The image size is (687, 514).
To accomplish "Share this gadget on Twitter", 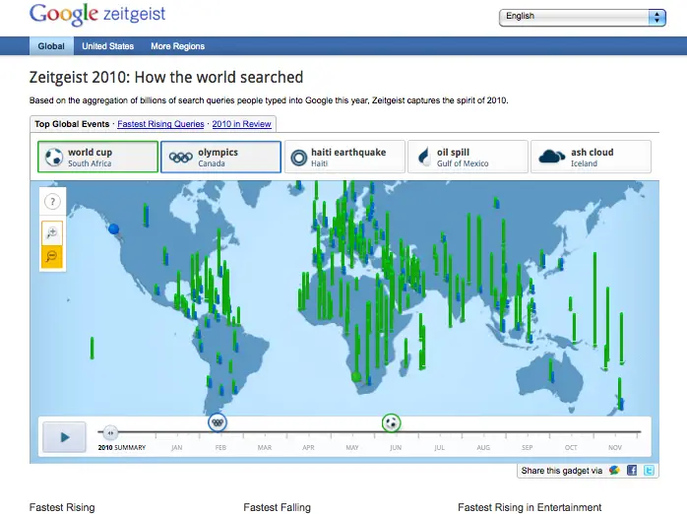I will coord(650,471).
